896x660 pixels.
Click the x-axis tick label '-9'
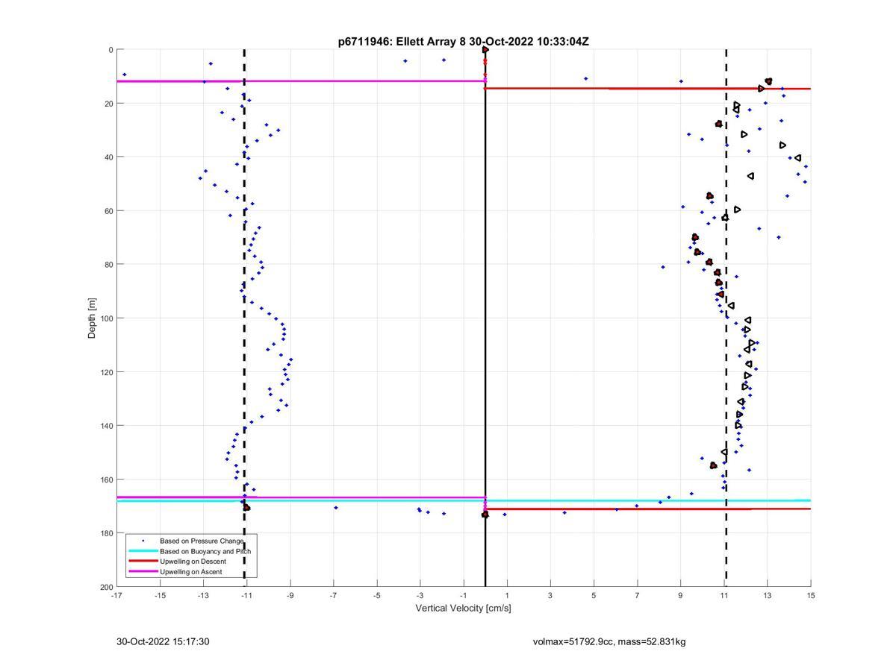pos(290,596)
